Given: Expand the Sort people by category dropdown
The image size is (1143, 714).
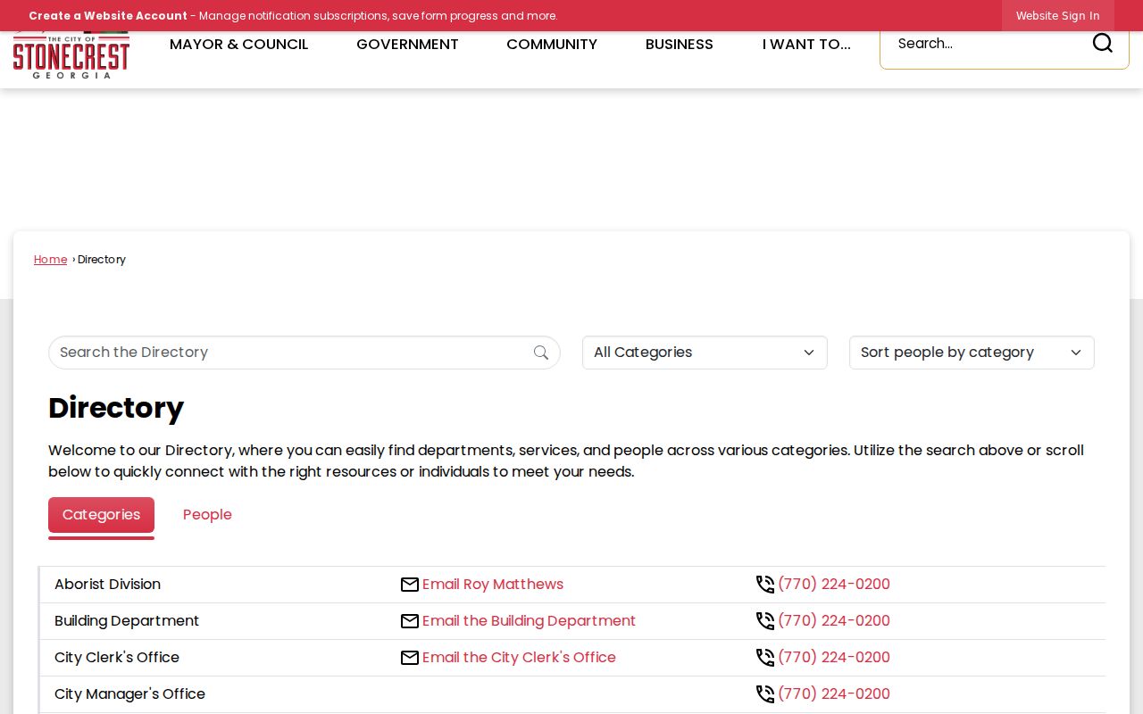Looking at the screenshot, I should (x=972, y=353).
